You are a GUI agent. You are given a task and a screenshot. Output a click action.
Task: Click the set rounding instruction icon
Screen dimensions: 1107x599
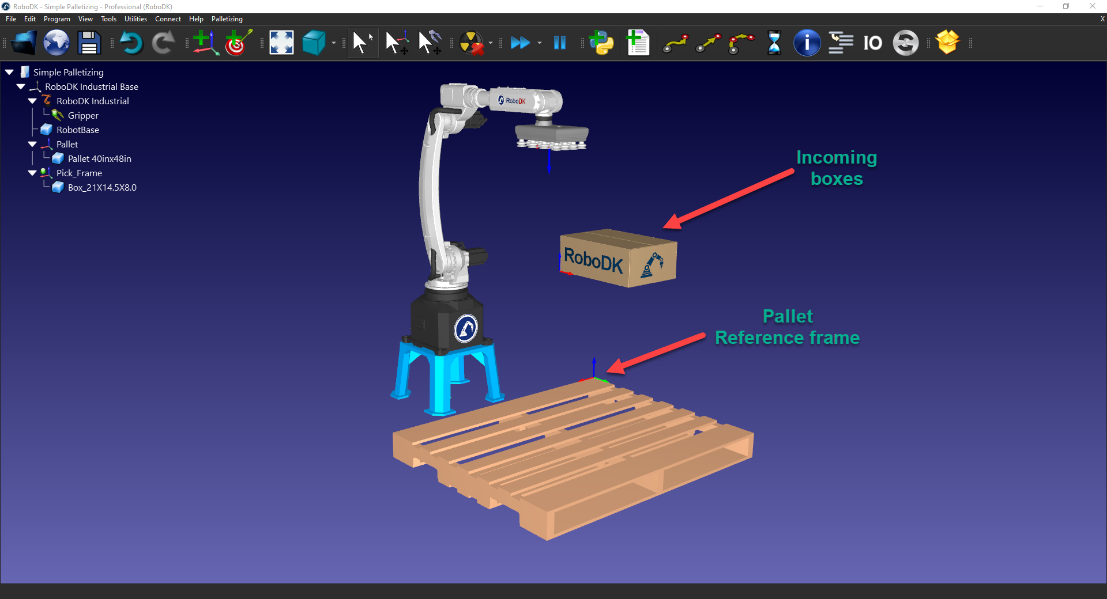click(x=906, y=43)
